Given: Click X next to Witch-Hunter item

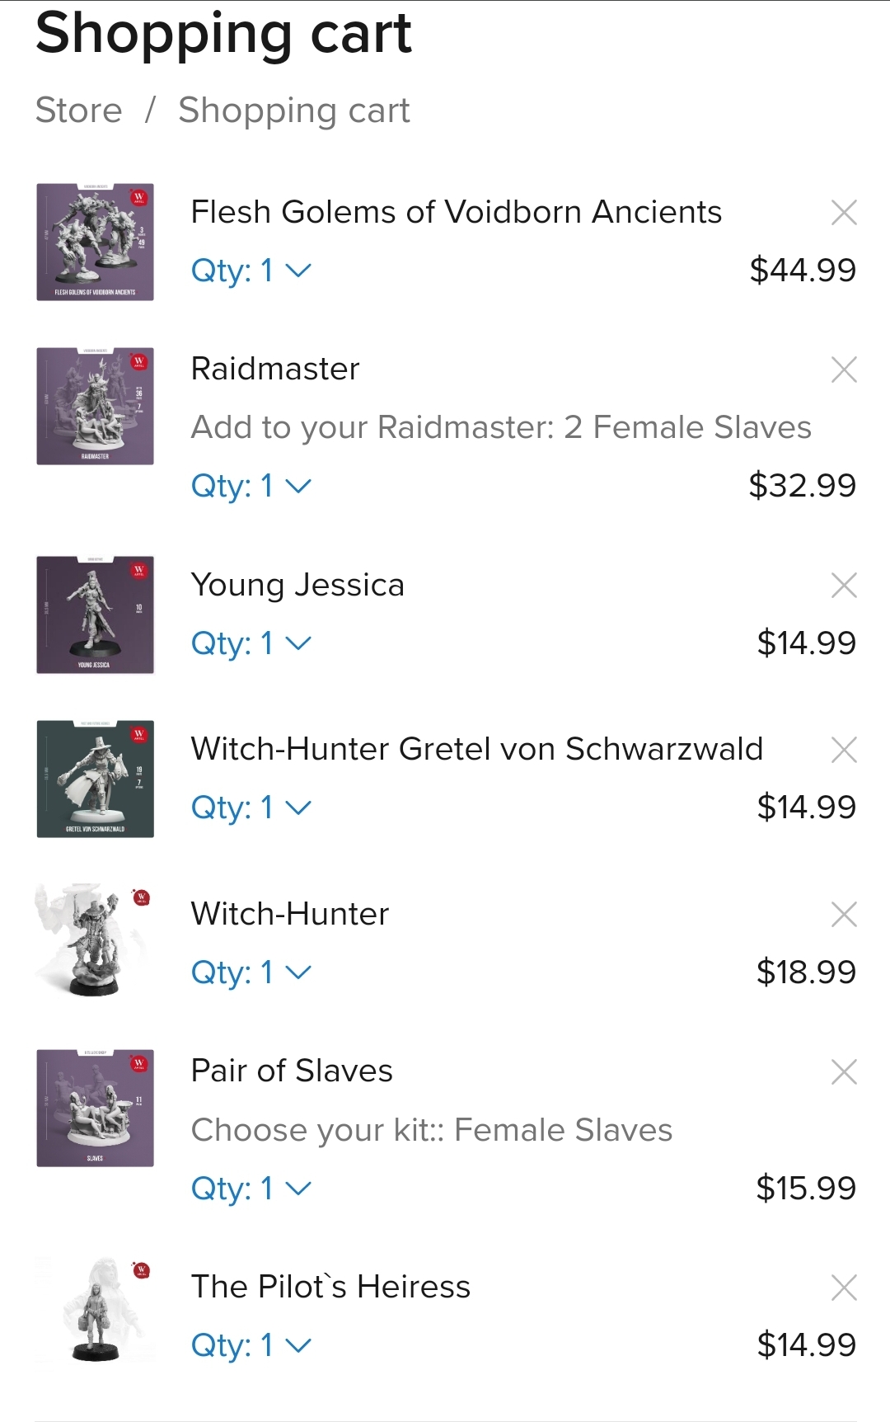Looking at the screenshot, I should [x=844, y=915].
